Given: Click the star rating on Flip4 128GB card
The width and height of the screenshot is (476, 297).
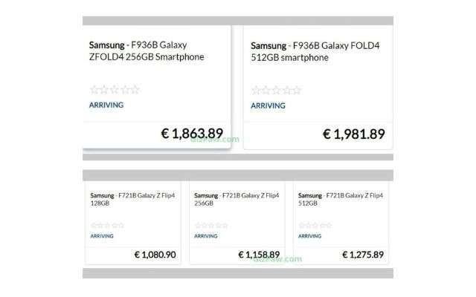Looking at the screenshot, I should tap(107, 225).
